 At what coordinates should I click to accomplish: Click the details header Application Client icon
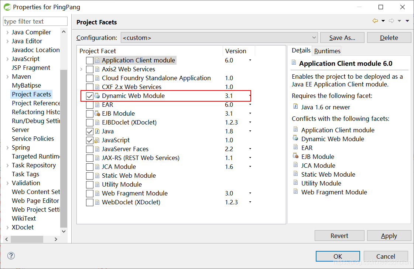[x=294, y=62]
